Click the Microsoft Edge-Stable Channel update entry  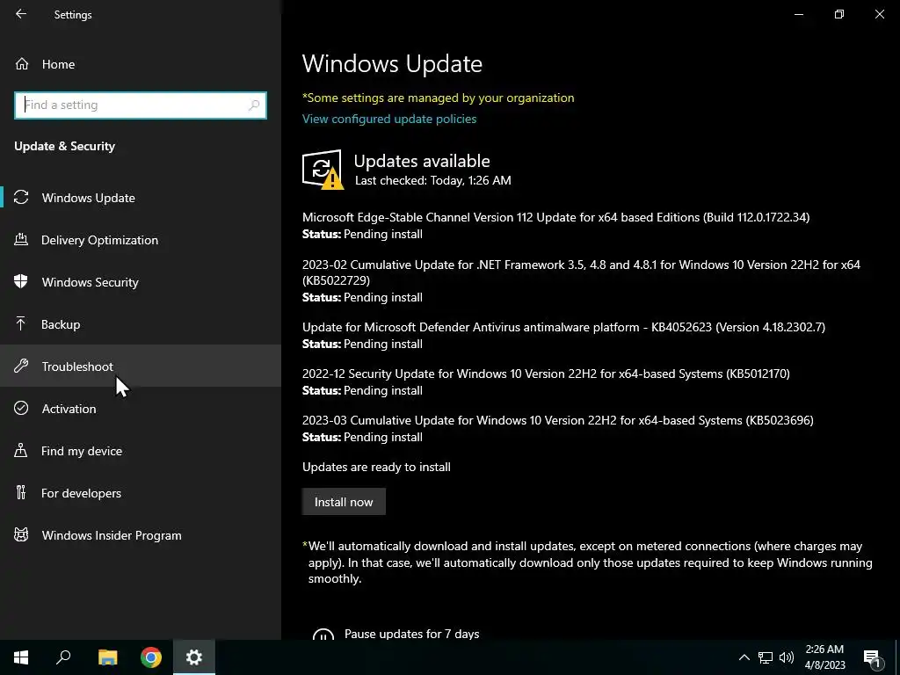[555, 226]
